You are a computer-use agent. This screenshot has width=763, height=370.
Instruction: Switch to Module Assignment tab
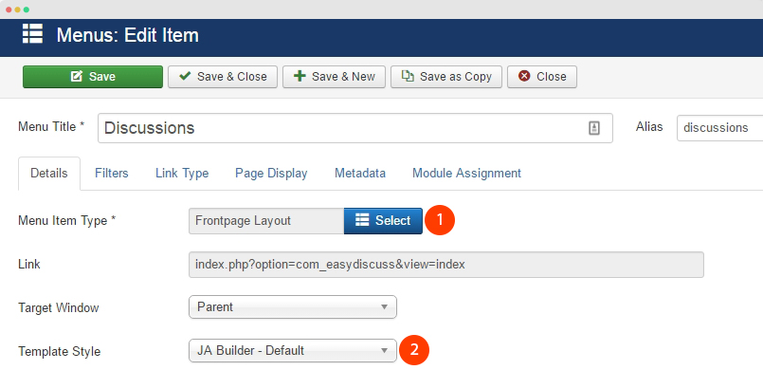coord(466,174)
